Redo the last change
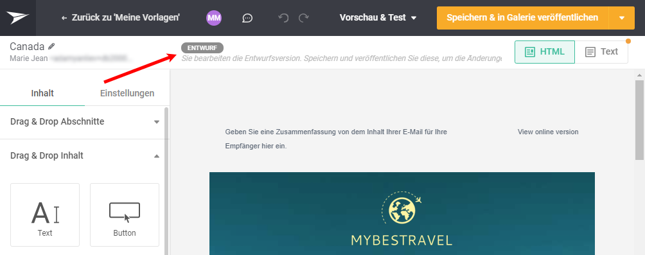 click(x=304, y=18)
